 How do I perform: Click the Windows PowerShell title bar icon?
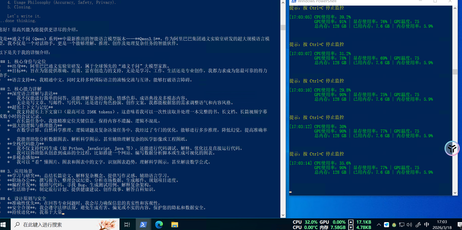pos(294,1)
